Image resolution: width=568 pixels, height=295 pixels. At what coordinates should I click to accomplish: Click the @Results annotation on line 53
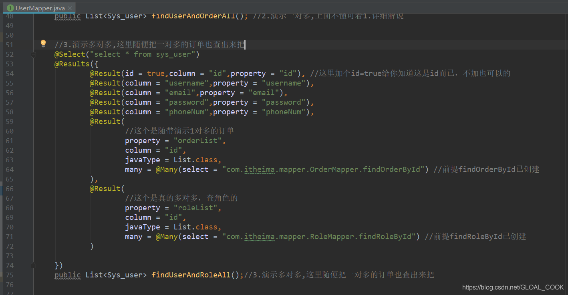coord(72,64)
